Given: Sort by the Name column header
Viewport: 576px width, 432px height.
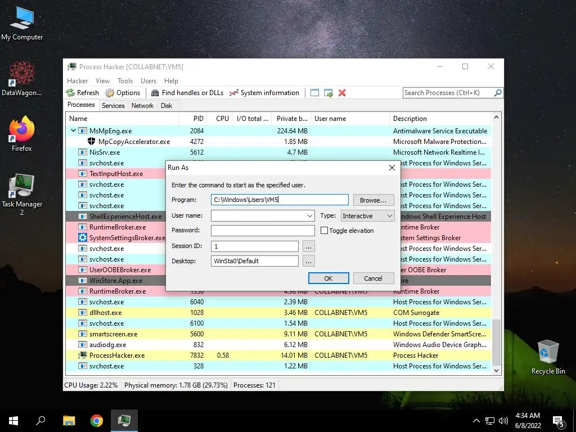Looking at the screenshot, I should (x=122, y=119).
